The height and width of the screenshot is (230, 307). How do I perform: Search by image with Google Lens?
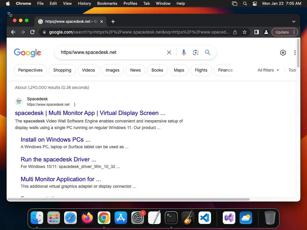(195, 52)
